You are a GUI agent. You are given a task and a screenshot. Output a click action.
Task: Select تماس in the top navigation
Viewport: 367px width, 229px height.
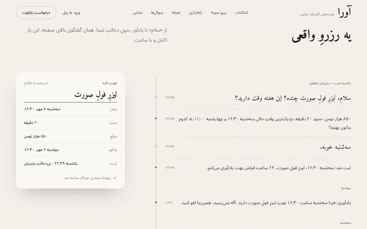click(x=137, y=13)
